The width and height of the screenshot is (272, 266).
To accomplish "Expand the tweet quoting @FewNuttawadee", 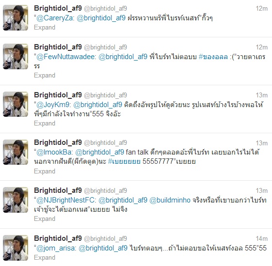I will click(45, 75).
